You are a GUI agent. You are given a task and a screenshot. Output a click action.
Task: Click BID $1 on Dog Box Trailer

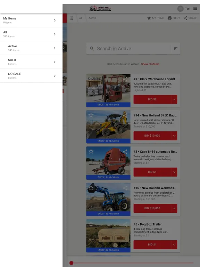152,245
